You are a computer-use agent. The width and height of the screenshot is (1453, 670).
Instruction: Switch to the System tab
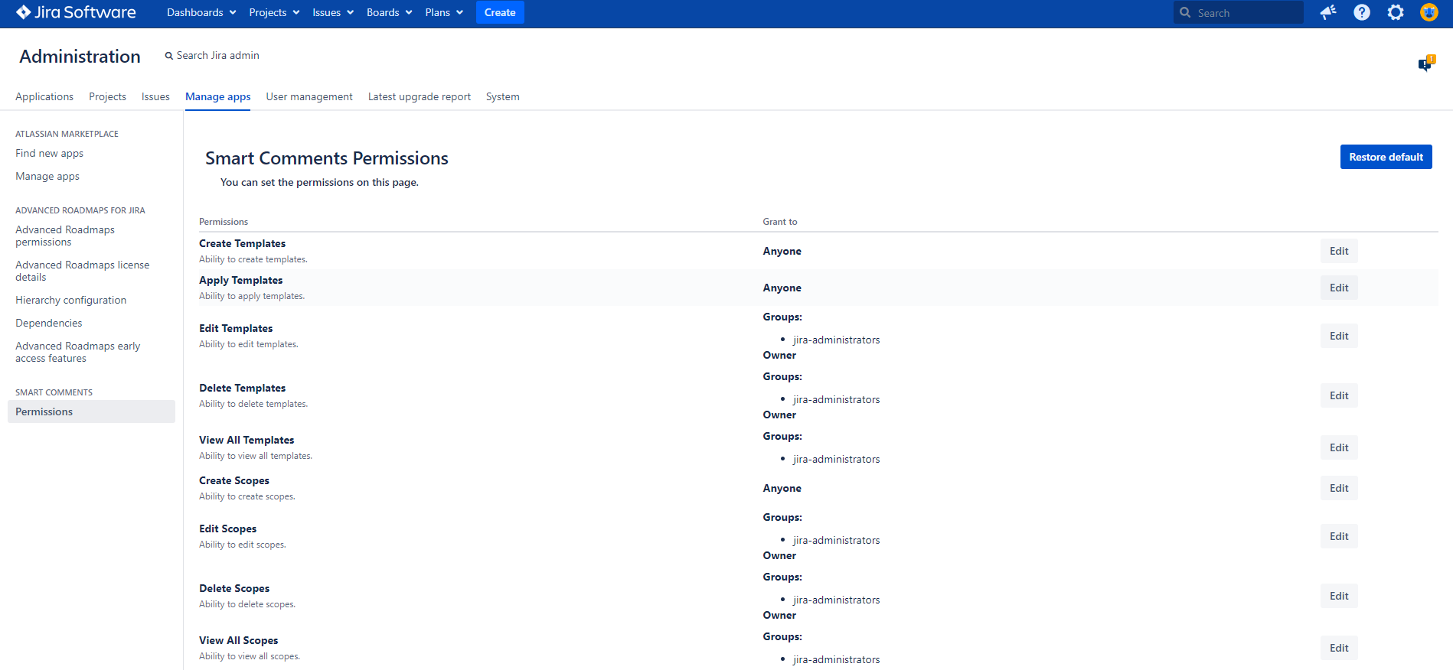[502, 96]
